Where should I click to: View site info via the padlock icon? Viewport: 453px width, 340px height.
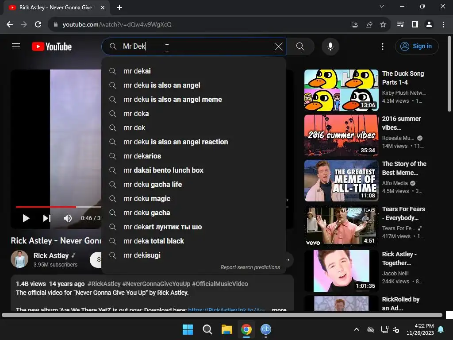tap(56, 24)
